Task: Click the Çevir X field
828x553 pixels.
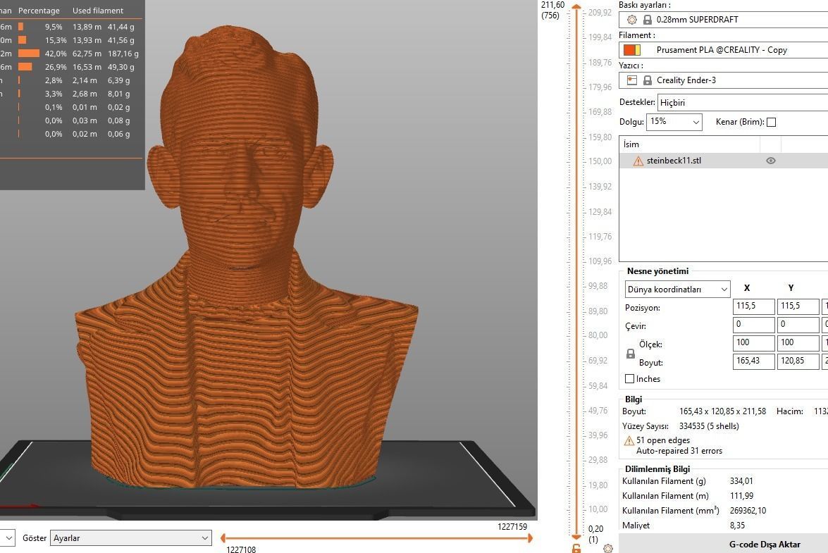Action: coord(753,325)
